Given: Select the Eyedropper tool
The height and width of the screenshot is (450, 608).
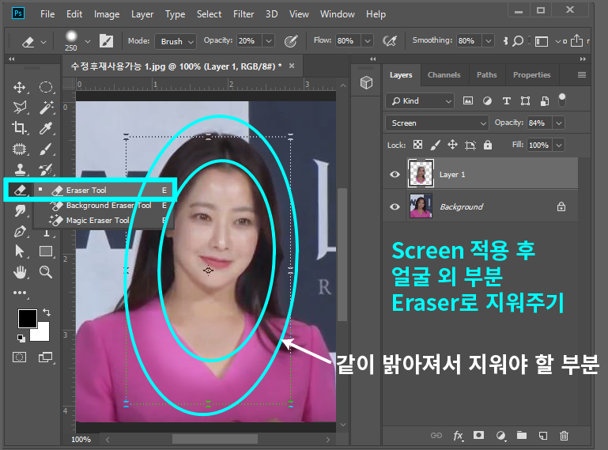Looking at the screenshot, I should 46,128.
